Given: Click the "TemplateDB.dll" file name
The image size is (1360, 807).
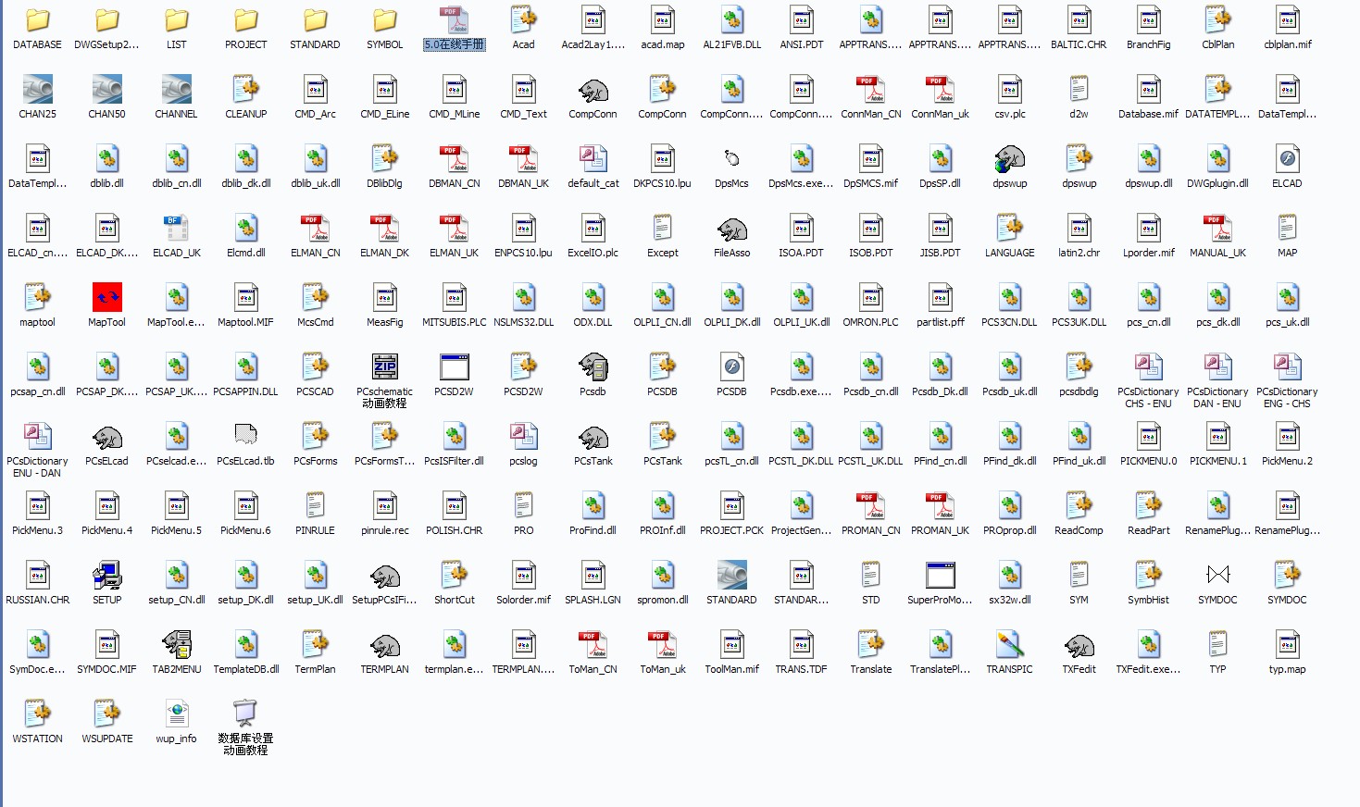Looking at the screenshot, I should [246, 669].
